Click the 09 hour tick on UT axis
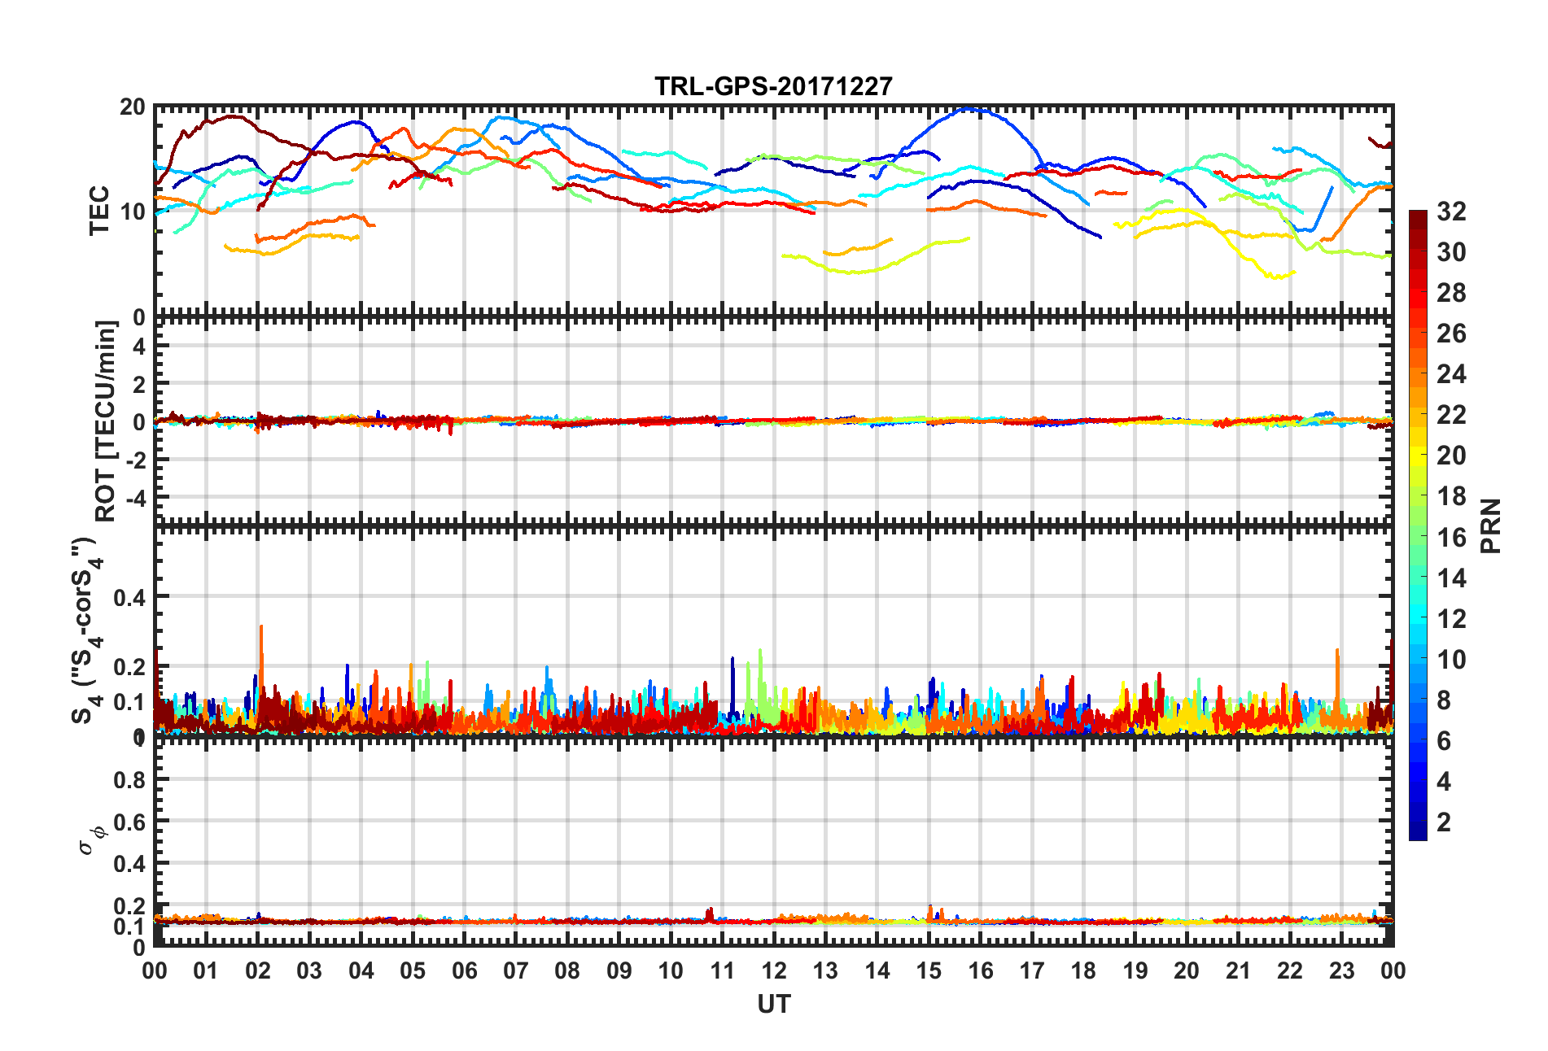The image size is (1548, 1051). (619, 970)
